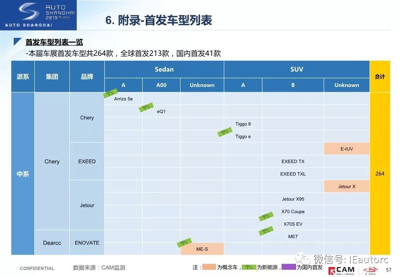Viewport: 401px width, 277px height.
Task: Click the A00 sedan sub-header
Action: 162,85
